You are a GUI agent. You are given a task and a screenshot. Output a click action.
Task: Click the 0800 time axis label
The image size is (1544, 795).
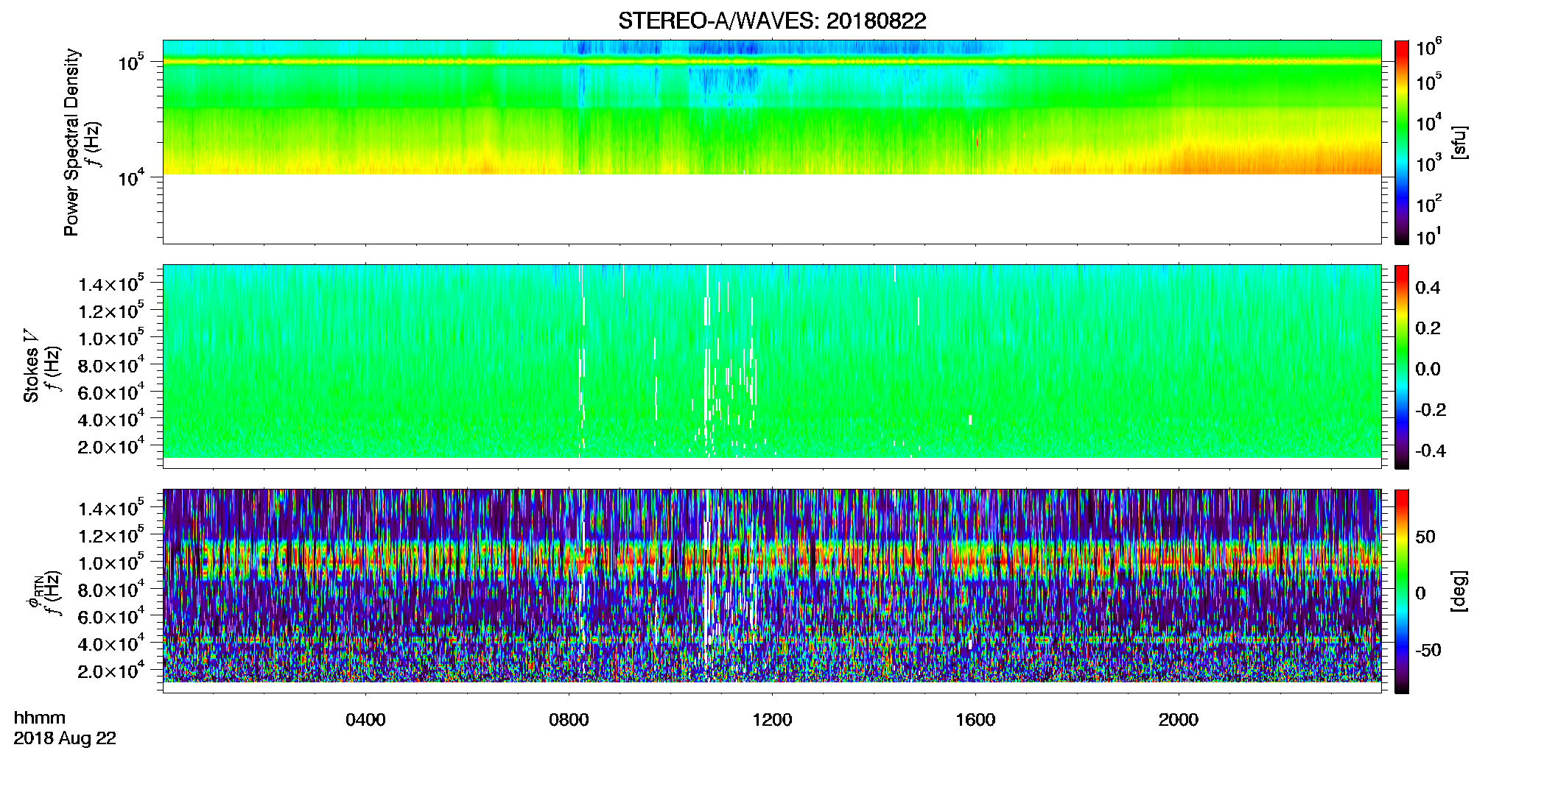coord(569,720)
